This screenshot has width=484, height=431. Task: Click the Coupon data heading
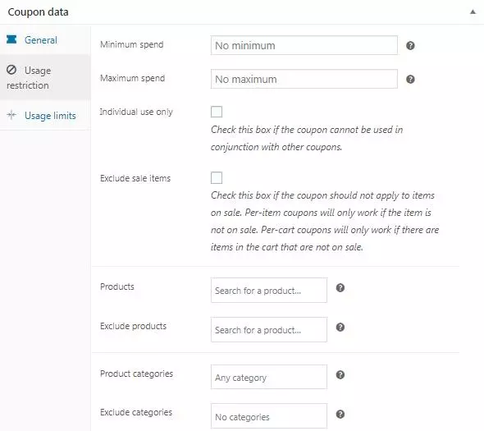coord(38,12)
